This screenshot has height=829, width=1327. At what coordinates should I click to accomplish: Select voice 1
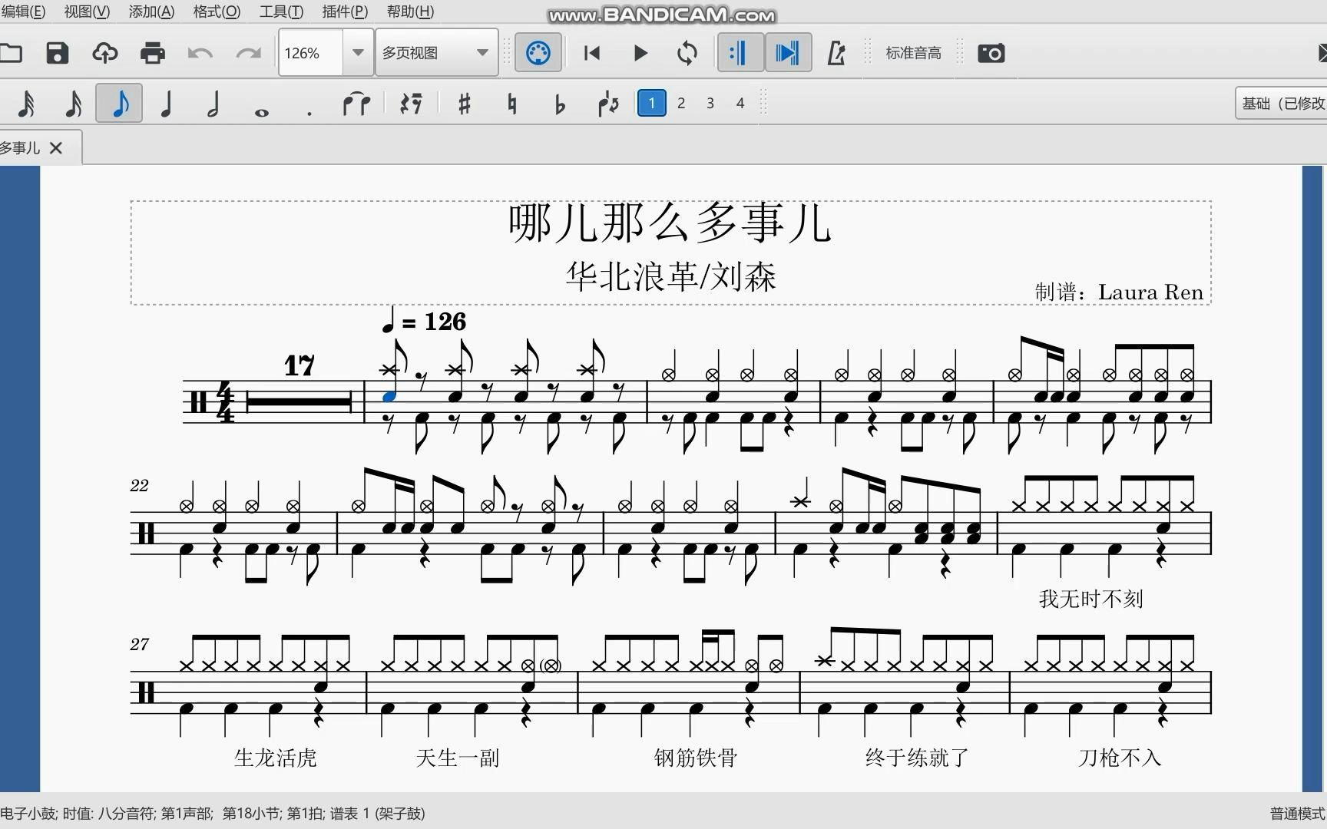pyautogui.click(x=651, y=103)
